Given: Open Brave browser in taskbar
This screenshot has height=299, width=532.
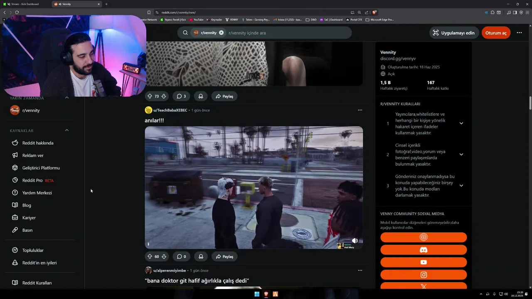Looking at the screenshot, I should (x=266, y=294).
